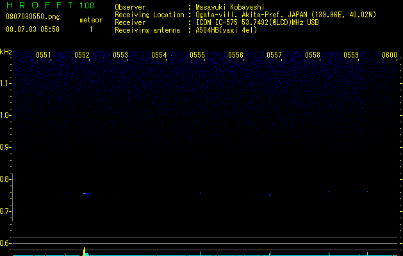403x256 pixels.
Task: Click the blue echo near 0557
Action: click(270, 195)
